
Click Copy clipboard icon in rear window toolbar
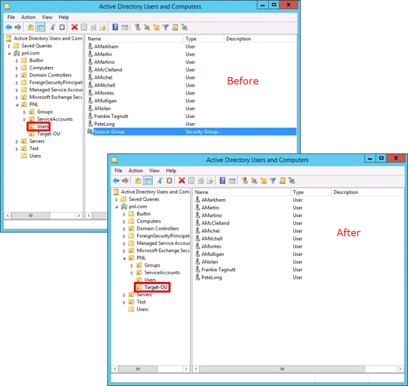pos(62,27)
